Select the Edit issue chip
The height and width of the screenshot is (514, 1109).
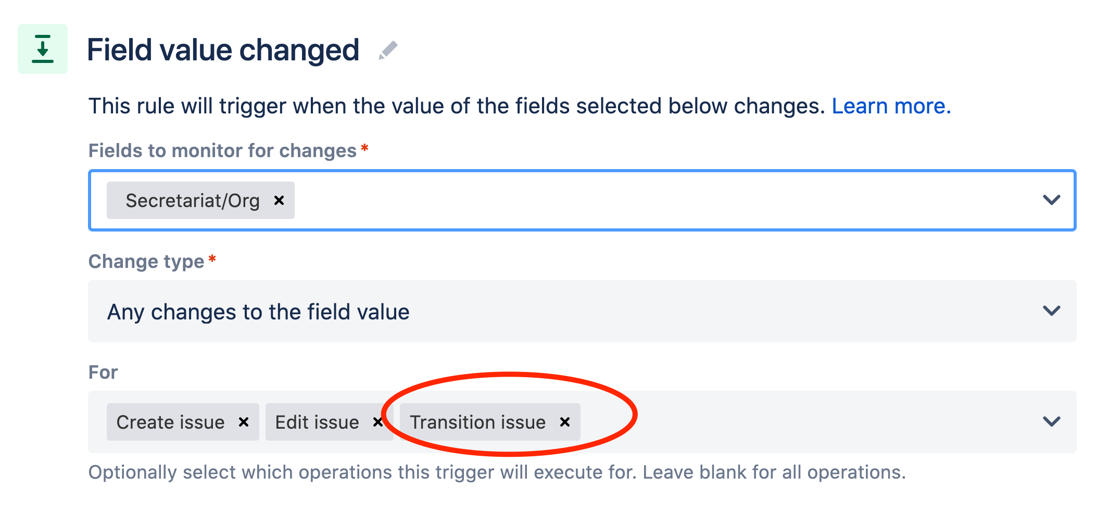tap(317, 422)
